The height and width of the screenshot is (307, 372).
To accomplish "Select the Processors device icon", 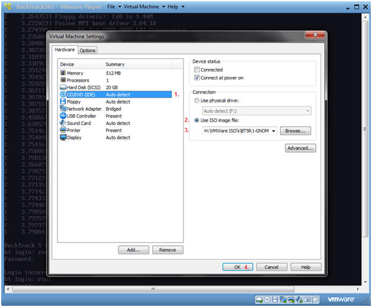I will pos(63,80).
